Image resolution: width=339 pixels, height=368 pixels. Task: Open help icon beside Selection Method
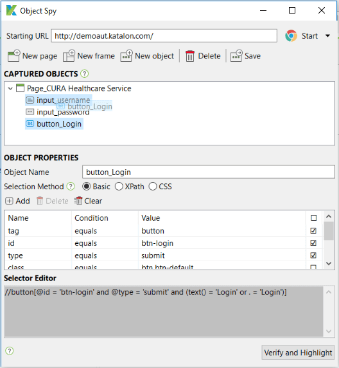tap(71, 187)
